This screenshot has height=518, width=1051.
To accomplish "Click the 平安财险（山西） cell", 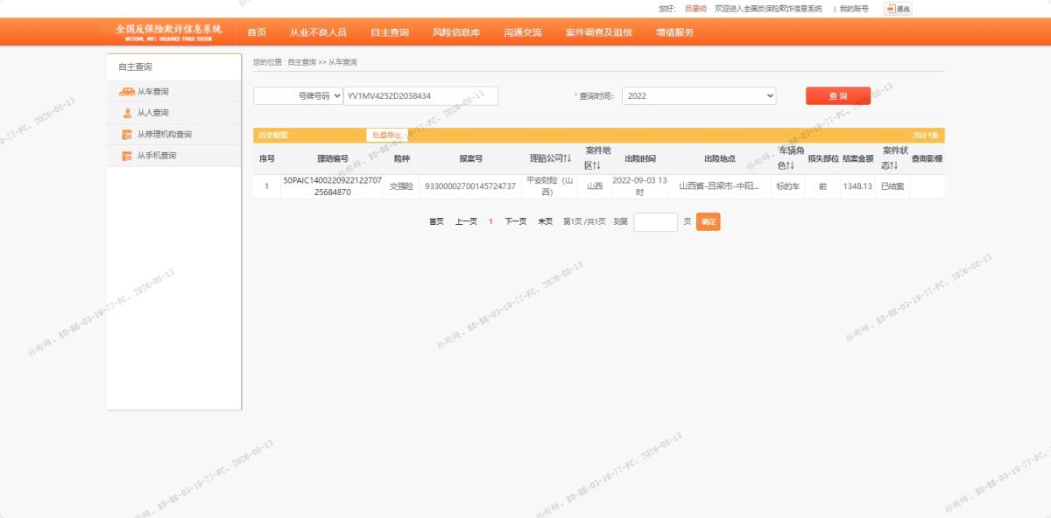I will 549,186.
